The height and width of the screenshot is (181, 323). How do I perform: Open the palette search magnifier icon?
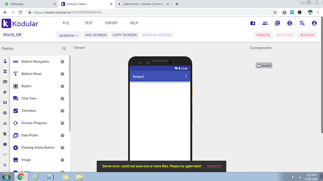point(64,49)
